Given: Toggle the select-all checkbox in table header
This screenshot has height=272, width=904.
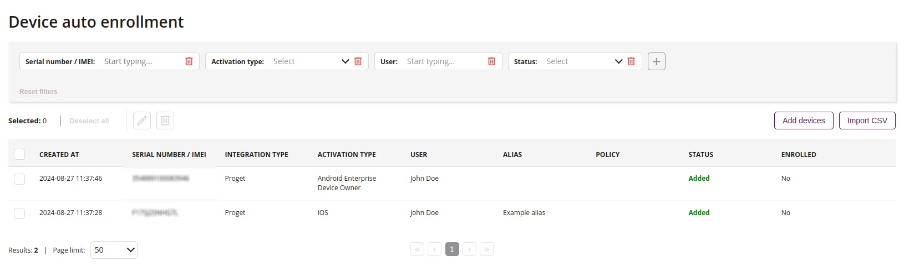Looking at the screenshot, I should [x=19, y=154].
